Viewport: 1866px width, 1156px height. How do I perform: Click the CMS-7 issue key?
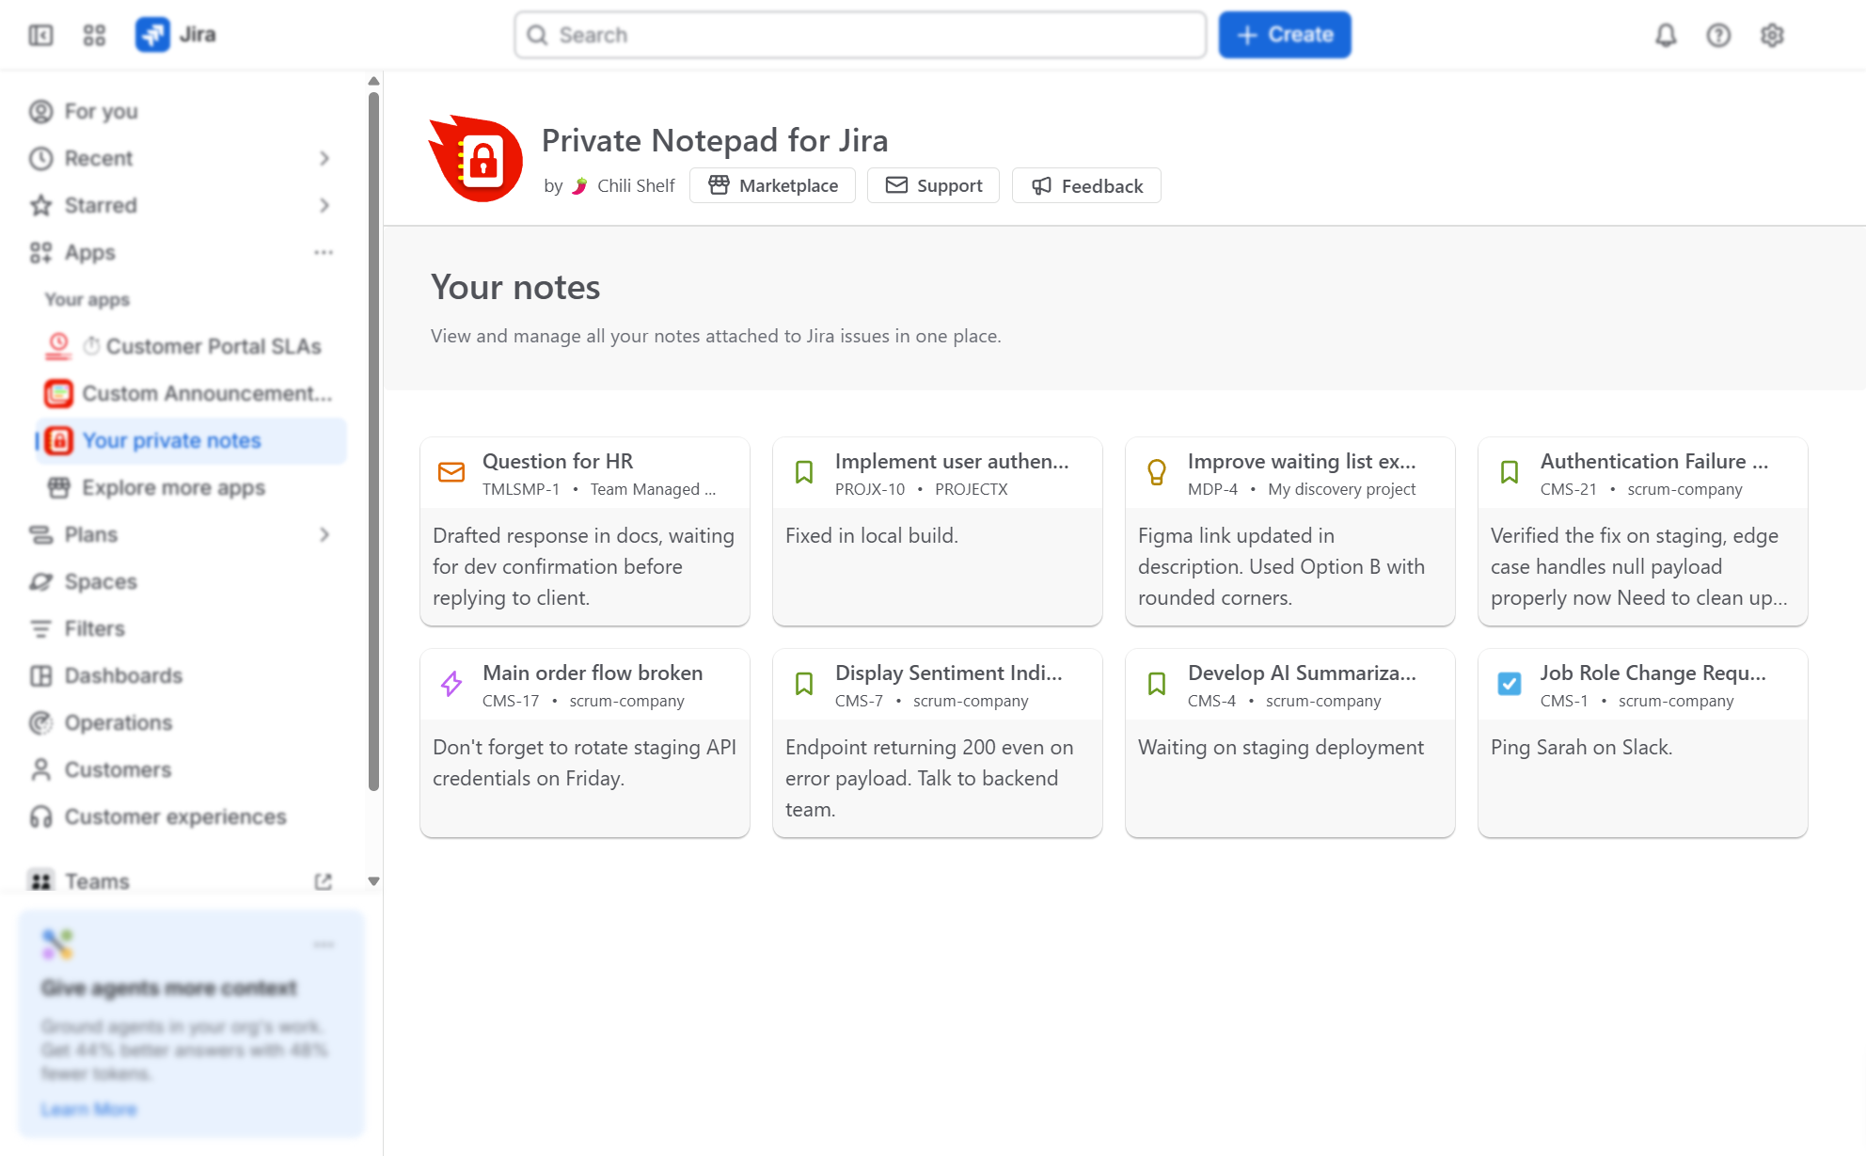[x=859, y=701]
